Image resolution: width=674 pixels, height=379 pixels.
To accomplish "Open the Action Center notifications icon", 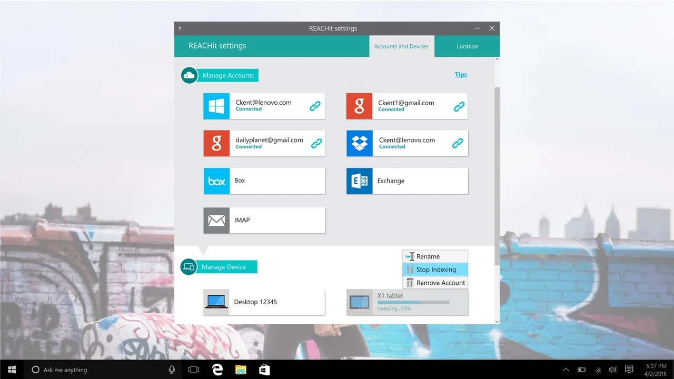I will [629, 370].
